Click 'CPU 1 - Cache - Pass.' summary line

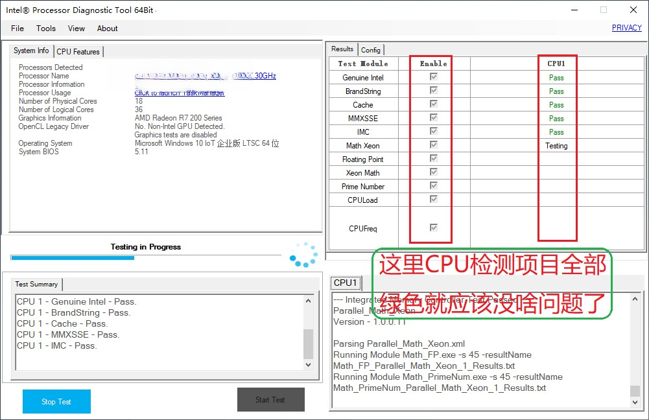coord(62,323)
